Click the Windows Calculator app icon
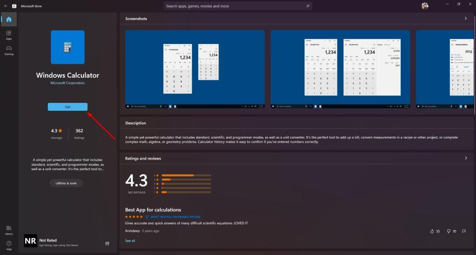 68,47
